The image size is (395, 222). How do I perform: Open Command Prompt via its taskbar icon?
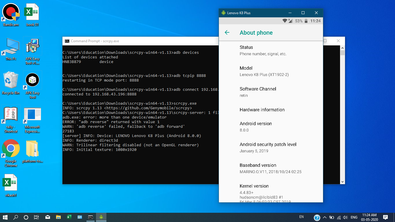[90, 217]
